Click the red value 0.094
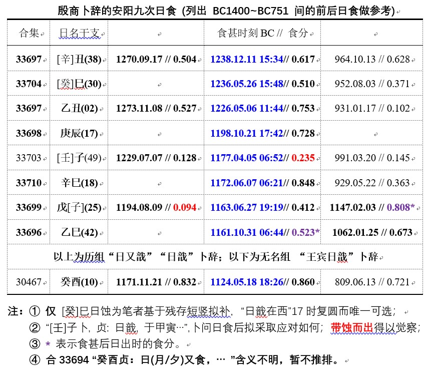 (185, 207)
